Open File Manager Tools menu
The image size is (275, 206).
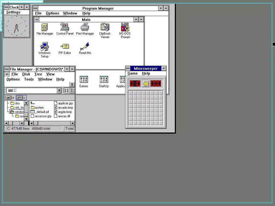[29, 79]
